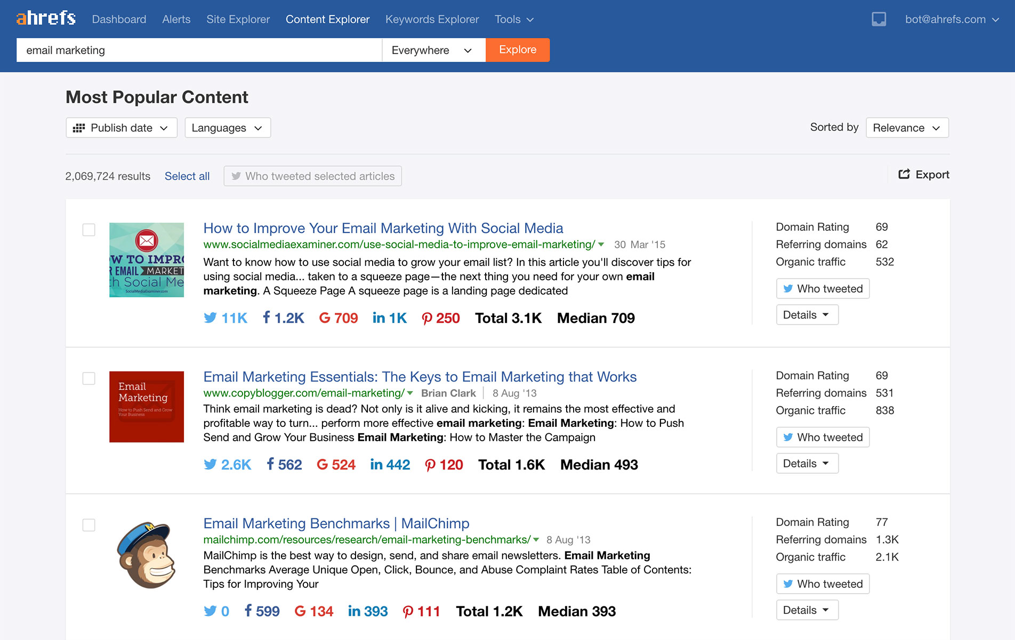Click the email marketing search field
This screenshot has height=640, width=1015.
(x=199, y=50)
